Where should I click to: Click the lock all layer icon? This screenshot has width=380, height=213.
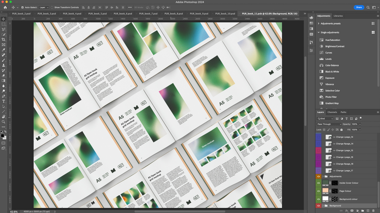[x=341, y=130]
